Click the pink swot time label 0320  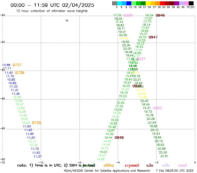click(128, 15)
